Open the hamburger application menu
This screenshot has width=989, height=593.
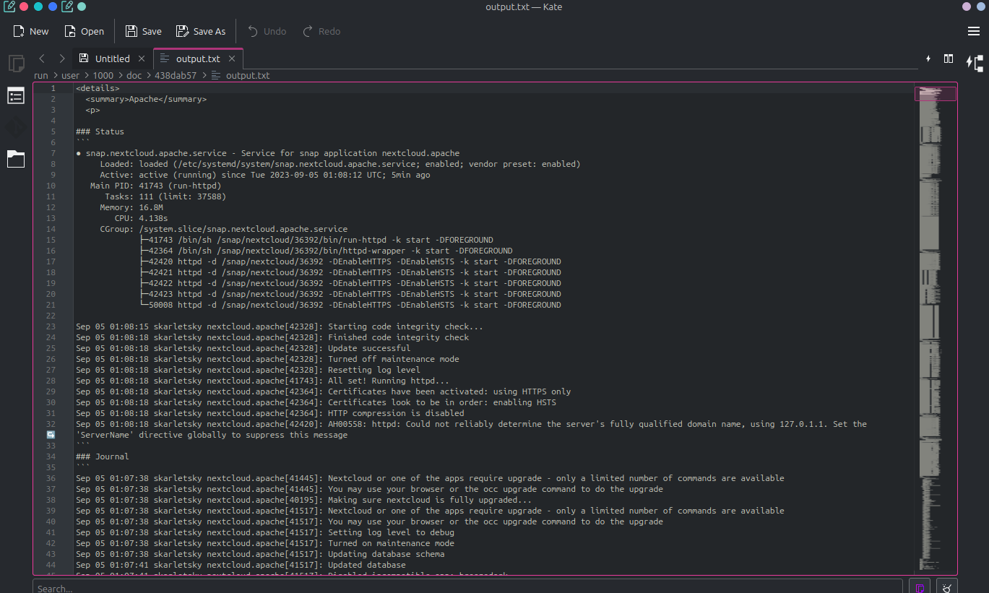pos(973,31)
